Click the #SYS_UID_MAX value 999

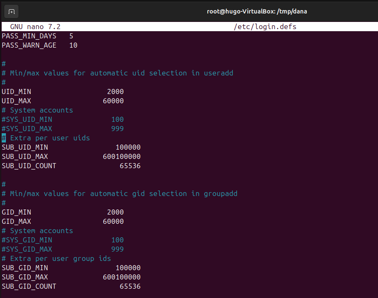pos(117,129)
